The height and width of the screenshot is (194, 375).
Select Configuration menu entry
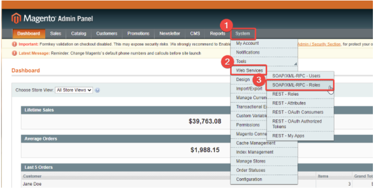click(x=264, y=179)
